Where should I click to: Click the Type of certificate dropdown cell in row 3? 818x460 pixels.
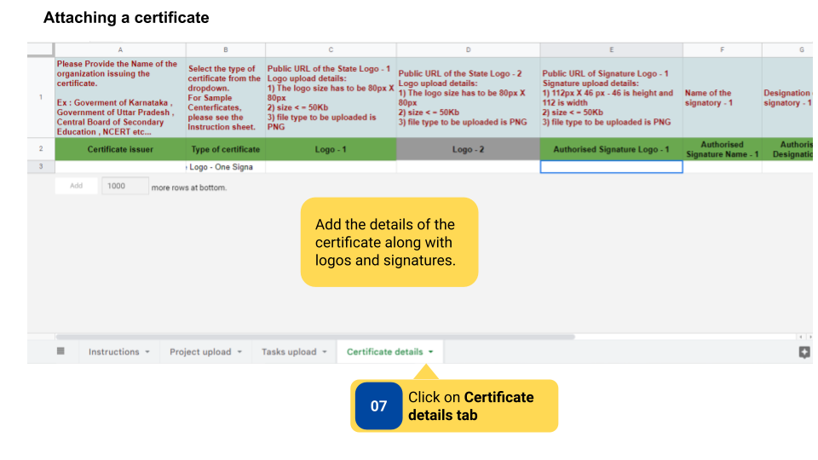[x=225, y=167]
